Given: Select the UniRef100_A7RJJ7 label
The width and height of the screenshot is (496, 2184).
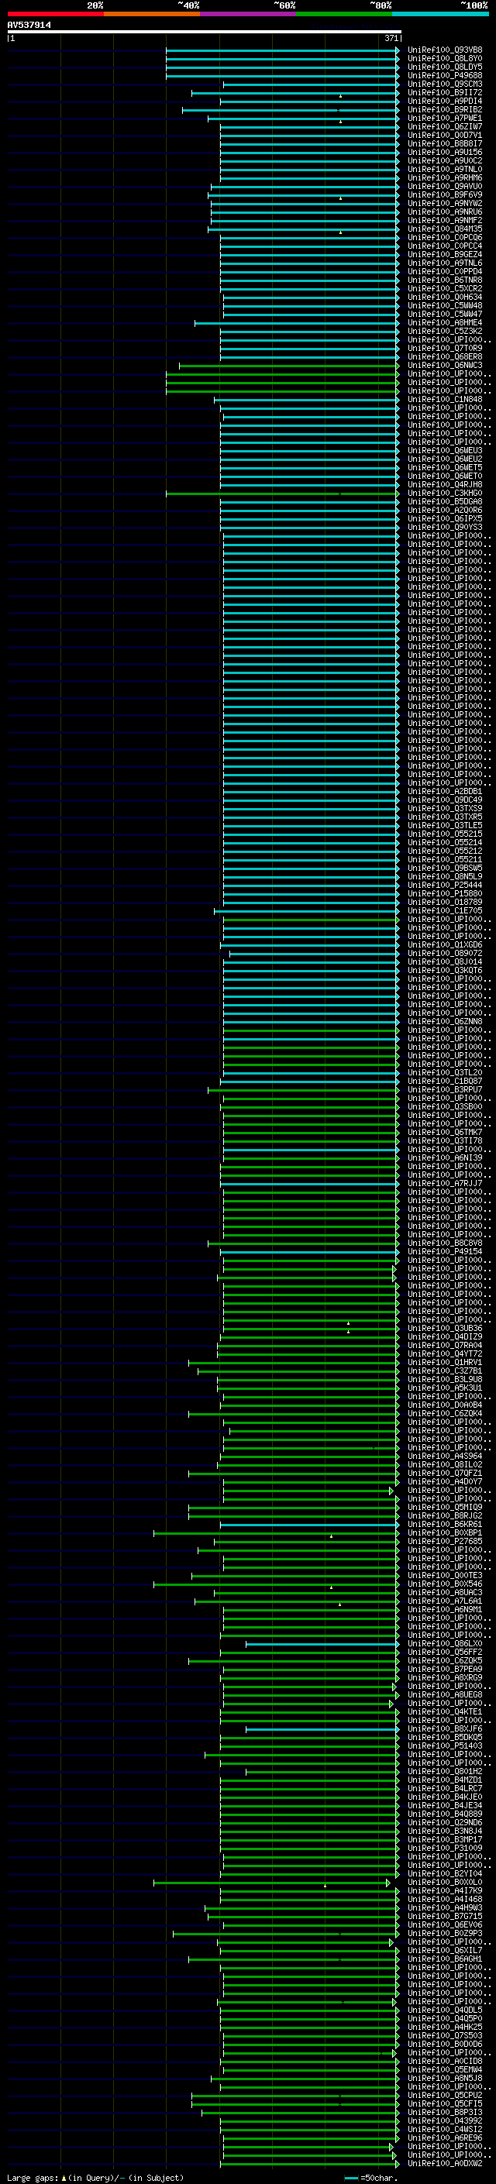Looking at the screenshot, I should click(444, 1183).
